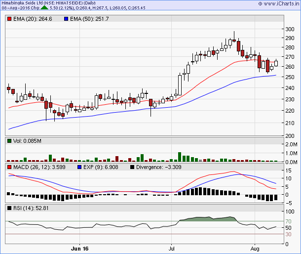Viewport: 301px width, 254px height.
Task: Click the 15 MACD axis label
Action: pos(288,170)
